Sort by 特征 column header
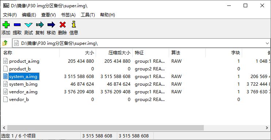The image size is (271, 140). coord(151,52)
